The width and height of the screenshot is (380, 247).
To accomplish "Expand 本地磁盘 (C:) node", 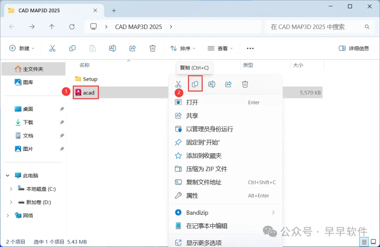I will tap(11, 189).
